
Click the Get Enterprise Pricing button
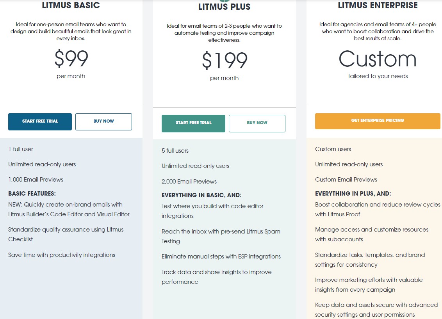[377, 121]
